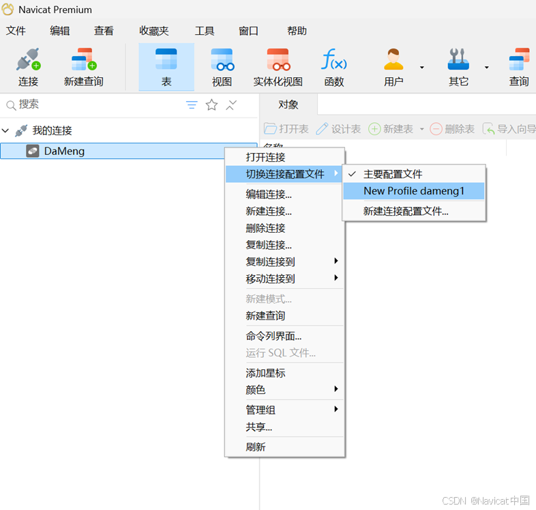This screenshot has height=510, width=536.
Task: Choose New Connection Profile (新建连接配置文件...) entry
Action: coord(414,211)
